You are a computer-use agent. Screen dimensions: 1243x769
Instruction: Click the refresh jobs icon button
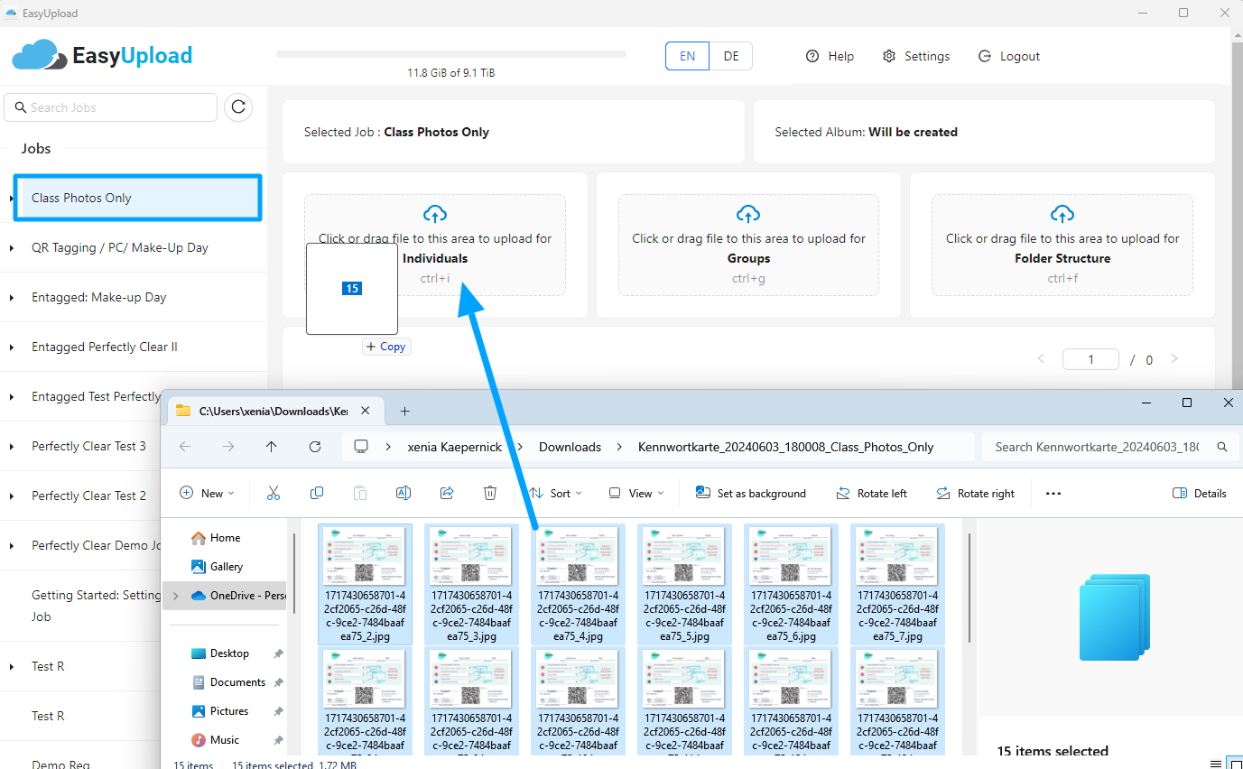pos(238,107)
